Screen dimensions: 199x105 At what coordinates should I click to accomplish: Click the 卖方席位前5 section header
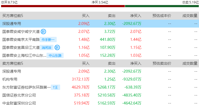pos(13,63)
